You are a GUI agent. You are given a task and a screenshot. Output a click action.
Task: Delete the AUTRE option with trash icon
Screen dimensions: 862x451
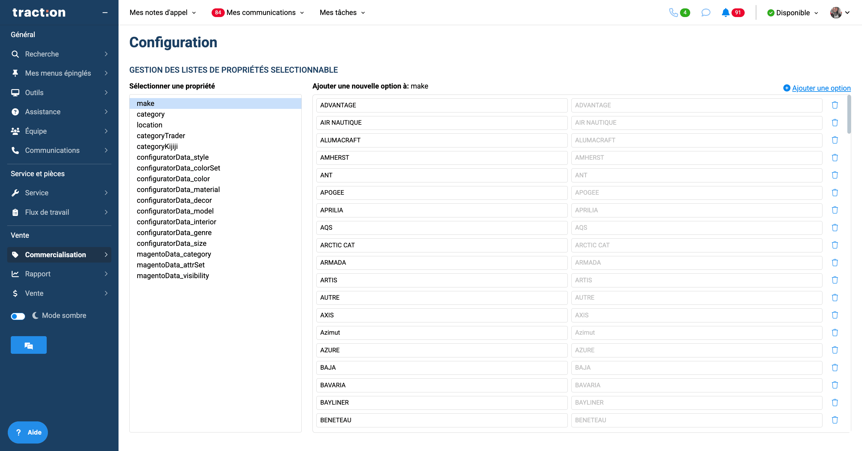[x=834, y=298]
